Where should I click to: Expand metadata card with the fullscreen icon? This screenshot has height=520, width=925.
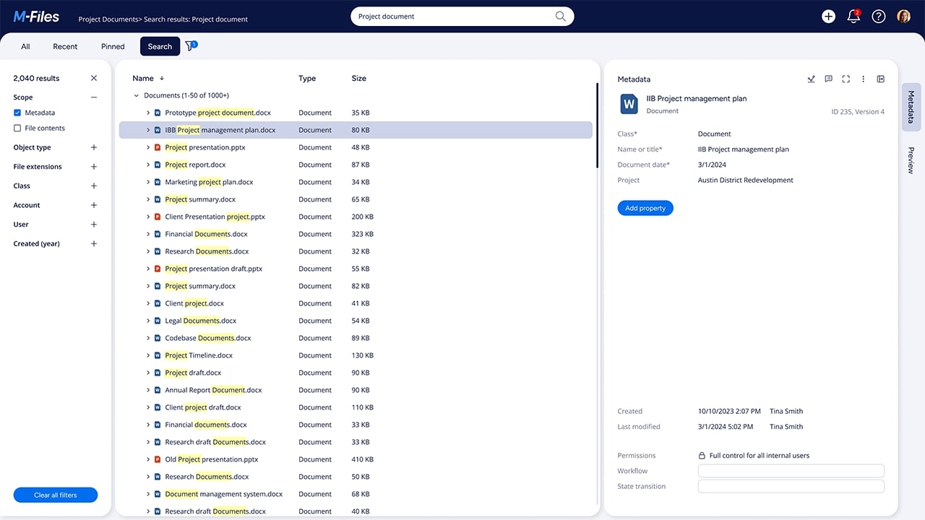coord(846,79)
